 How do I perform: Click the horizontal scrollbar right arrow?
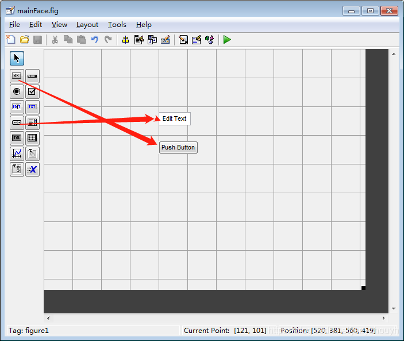tap(384, 318)
